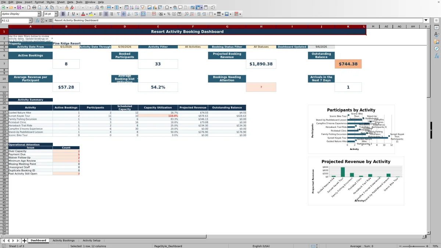Image resolution: width=441 pixels, height=248 pixels.
Task: Click the Wrap Text icon
Action: click(x=136, y=14)
